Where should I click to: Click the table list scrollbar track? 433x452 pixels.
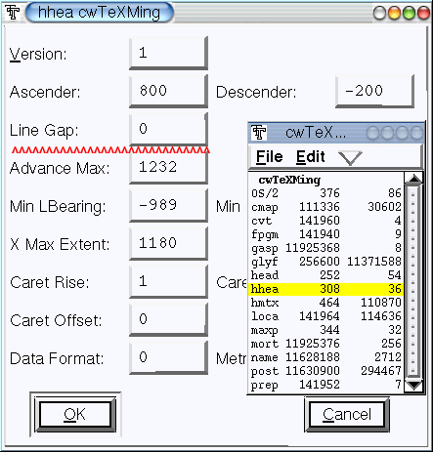(413, 282)
